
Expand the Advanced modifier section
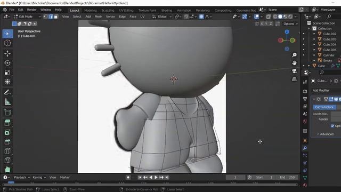325,134
